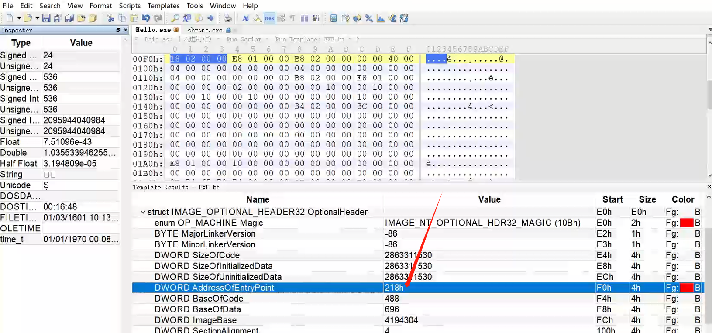Viewport: 712px width, 333px height.
Task: Click the Print icon in toolbar
Action: point(227,18)
